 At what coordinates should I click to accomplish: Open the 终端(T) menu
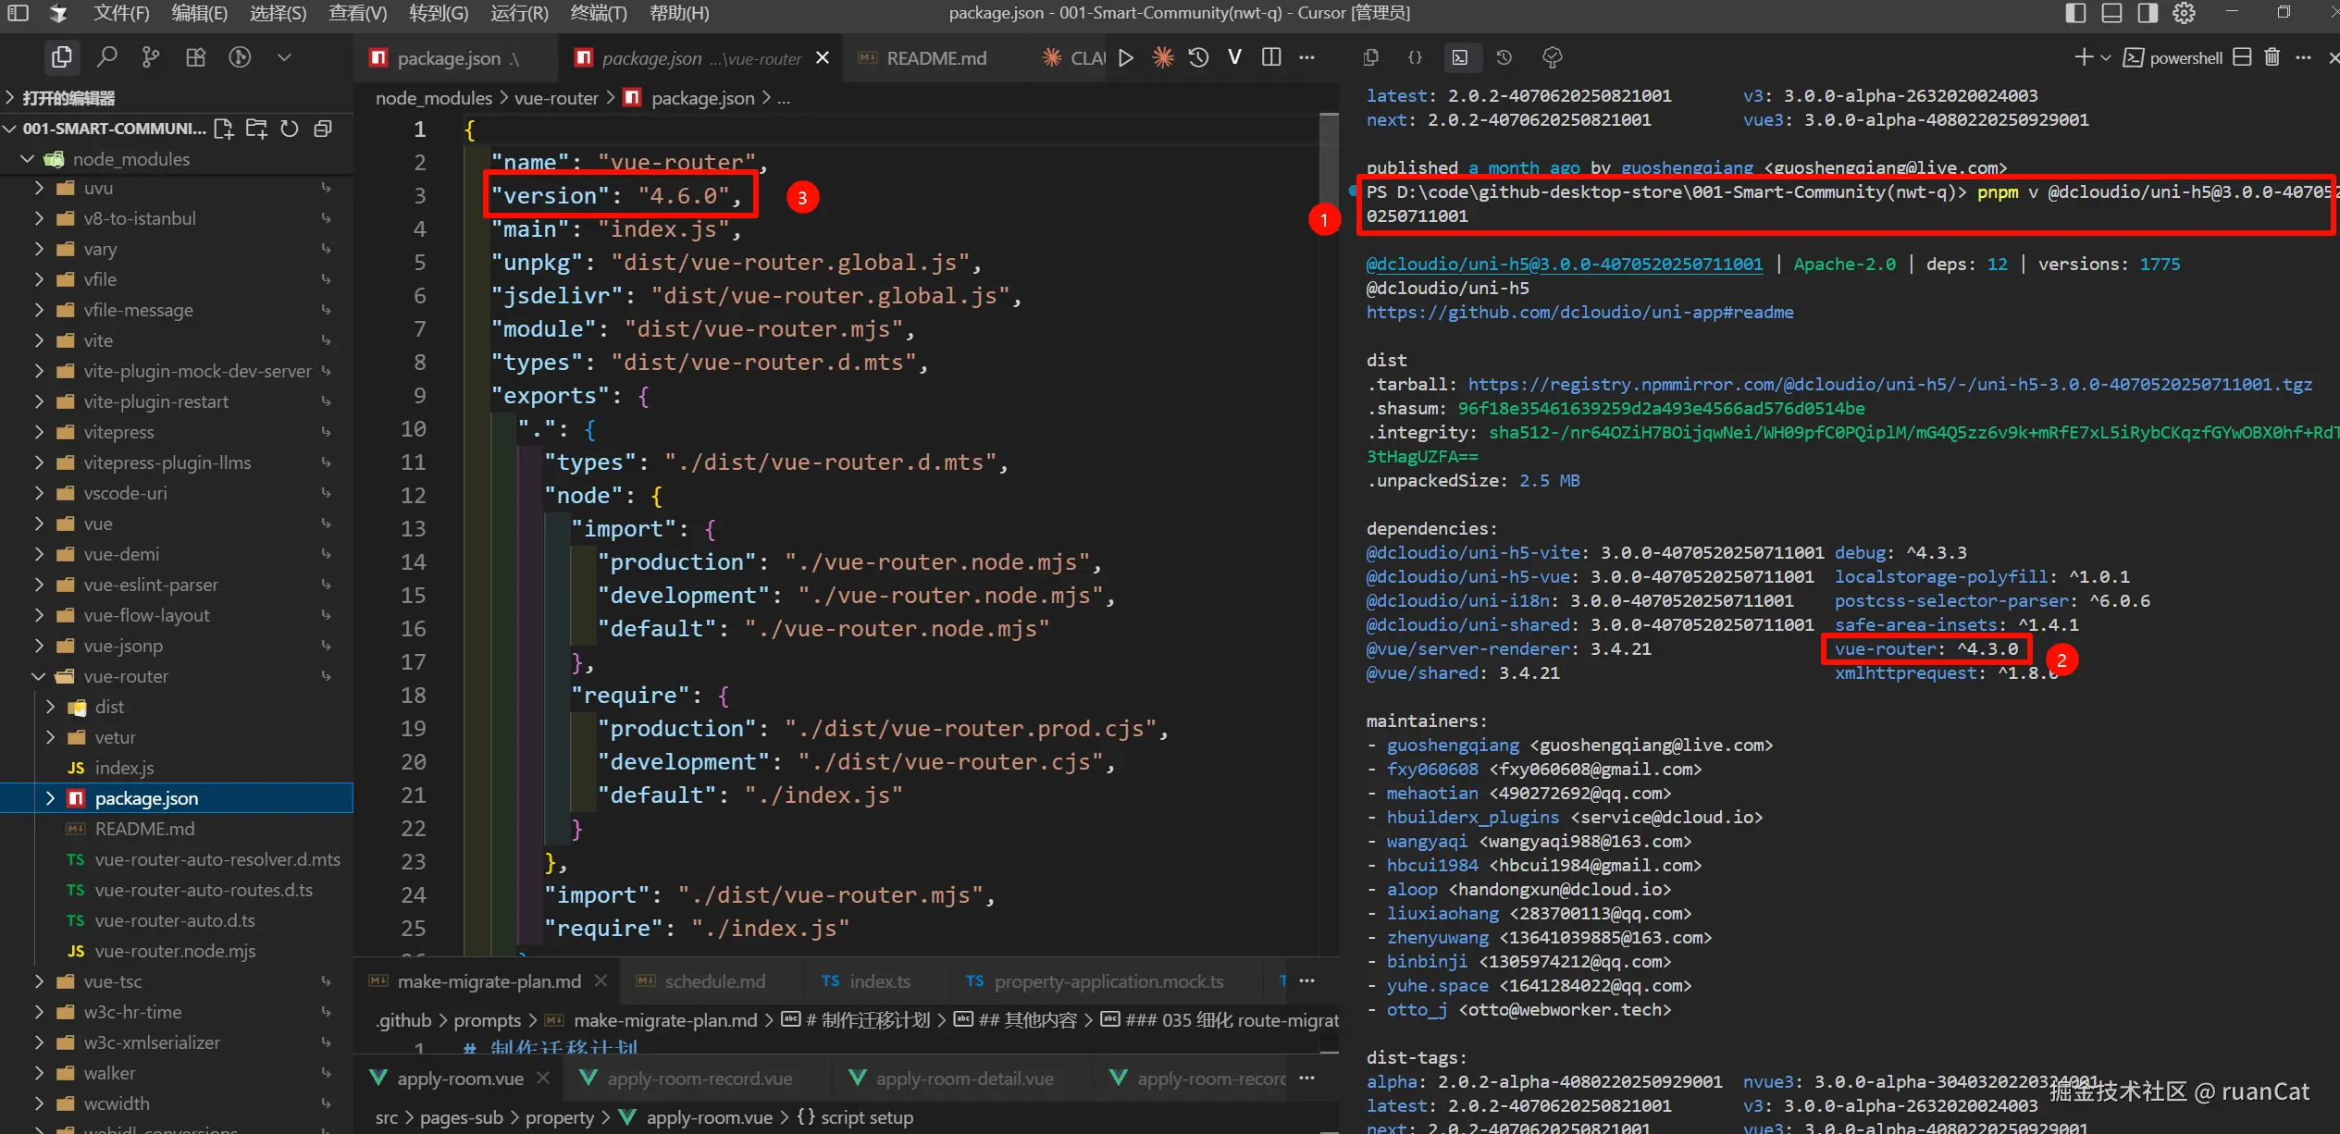(598, 13)
